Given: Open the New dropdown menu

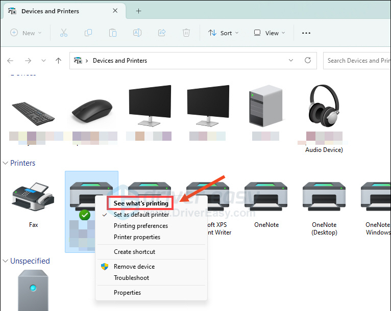Looking at the screenshot, I should point(26,33).
